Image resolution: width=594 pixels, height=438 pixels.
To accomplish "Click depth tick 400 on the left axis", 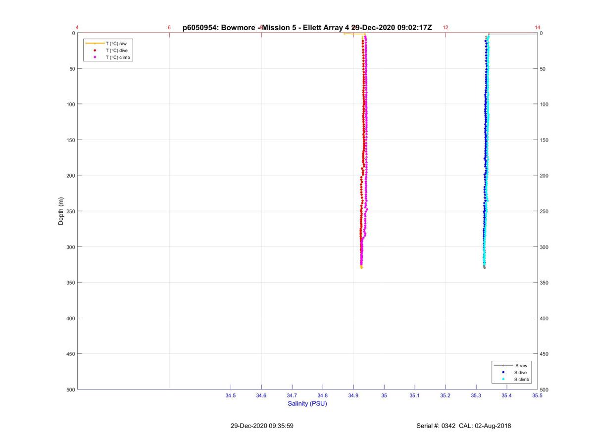I will point(70,318).
